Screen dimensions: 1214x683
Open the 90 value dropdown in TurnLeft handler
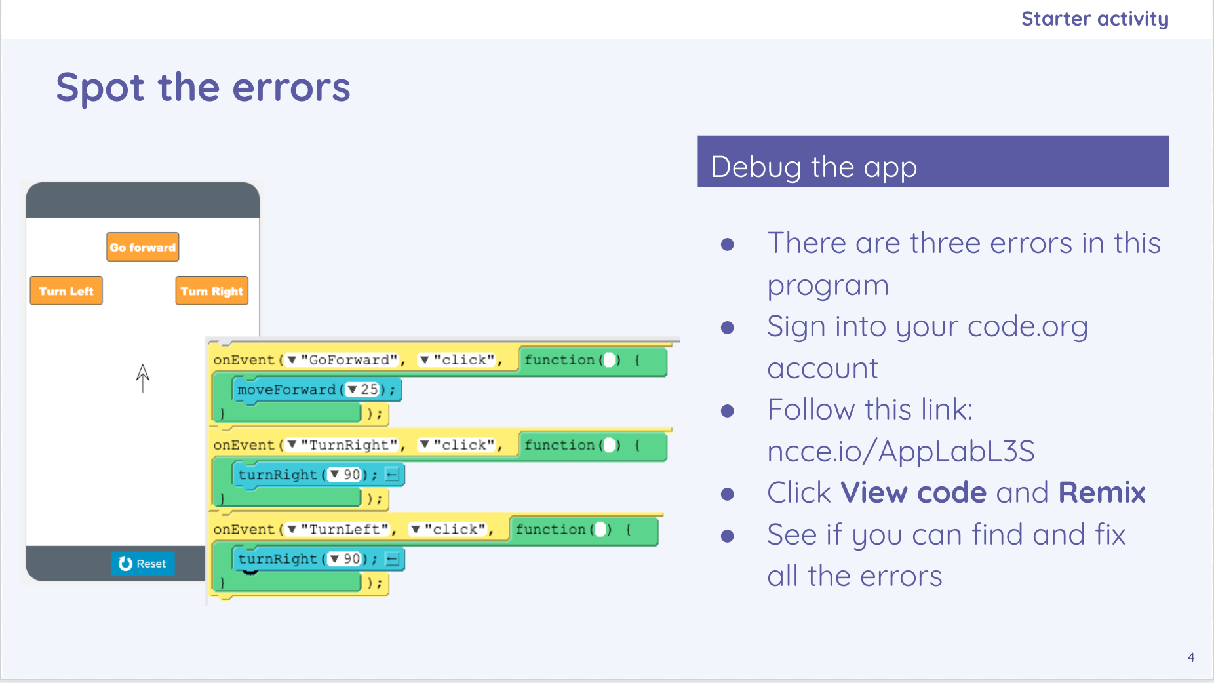(335, 558)
